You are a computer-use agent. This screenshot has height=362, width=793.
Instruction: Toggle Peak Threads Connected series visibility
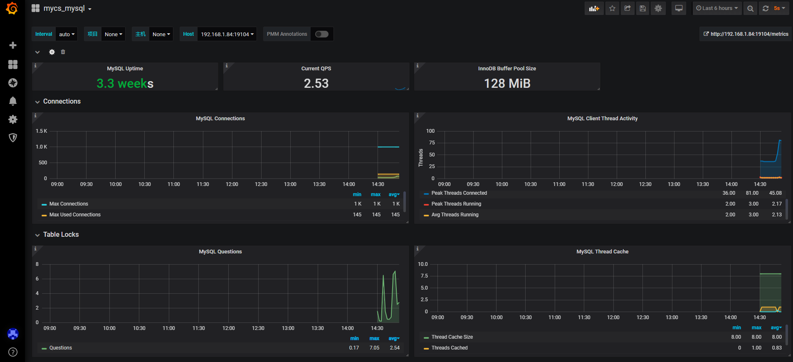coord(459,193)
